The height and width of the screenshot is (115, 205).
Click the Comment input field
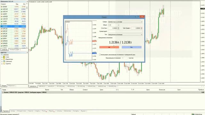[125, 31]
